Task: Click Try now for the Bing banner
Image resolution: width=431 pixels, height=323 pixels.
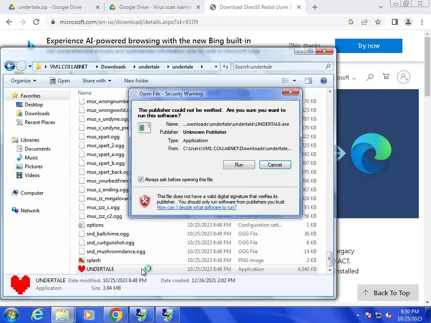Action: click(x=368, y=46)
